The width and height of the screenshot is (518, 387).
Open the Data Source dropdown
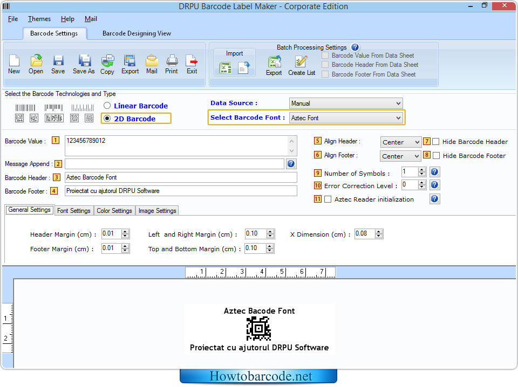346,103
